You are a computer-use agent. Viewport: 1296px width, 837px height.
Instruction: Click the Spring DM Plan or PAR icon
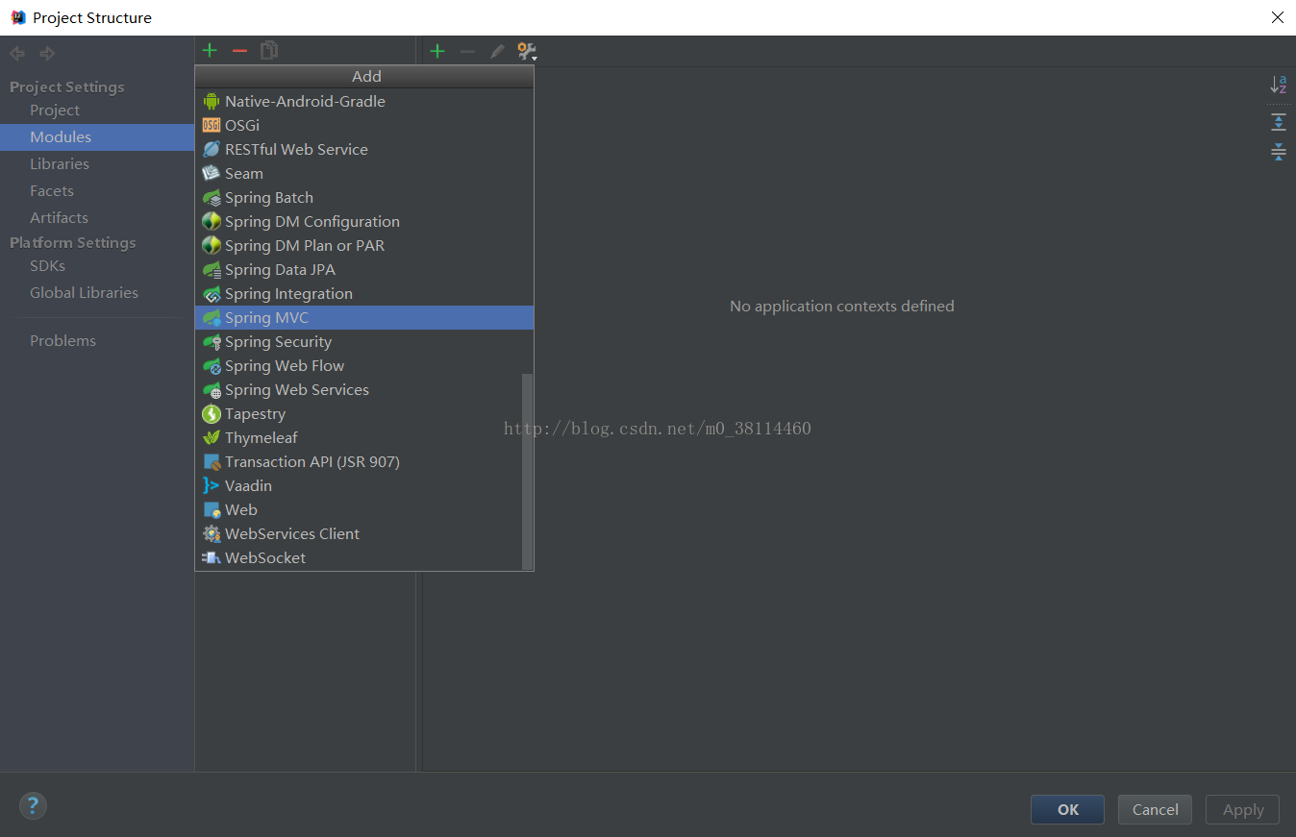click(x=212, y=245)
